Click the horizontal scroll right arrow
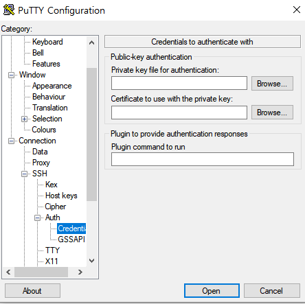Screen dimensions: 305x304 [80, 272]
